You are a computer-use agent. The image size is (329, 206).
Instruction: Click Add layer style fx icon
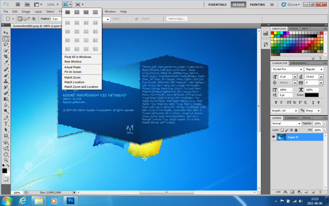[285, 192]
